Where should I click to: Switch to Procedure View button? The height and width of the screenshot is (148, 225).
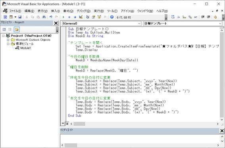(x=63, y=123)
